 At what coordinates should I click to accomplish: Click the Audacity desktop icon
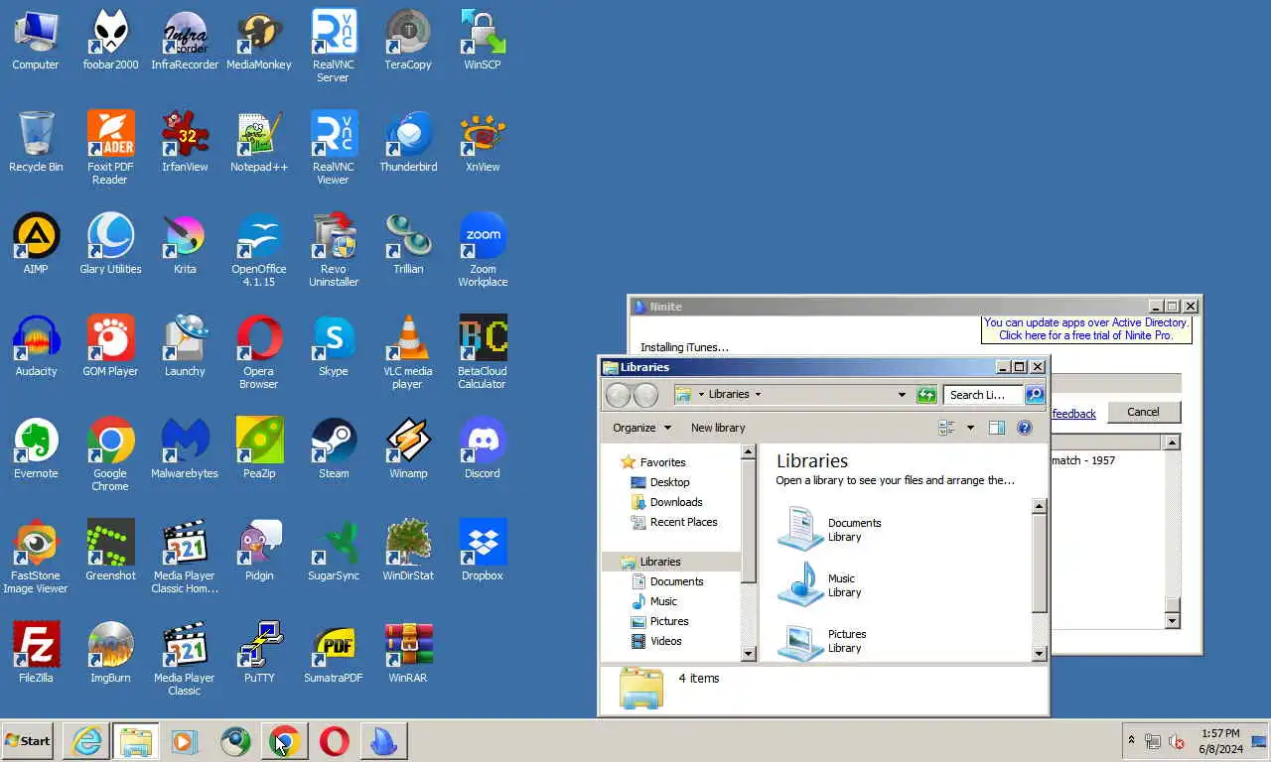36,347
